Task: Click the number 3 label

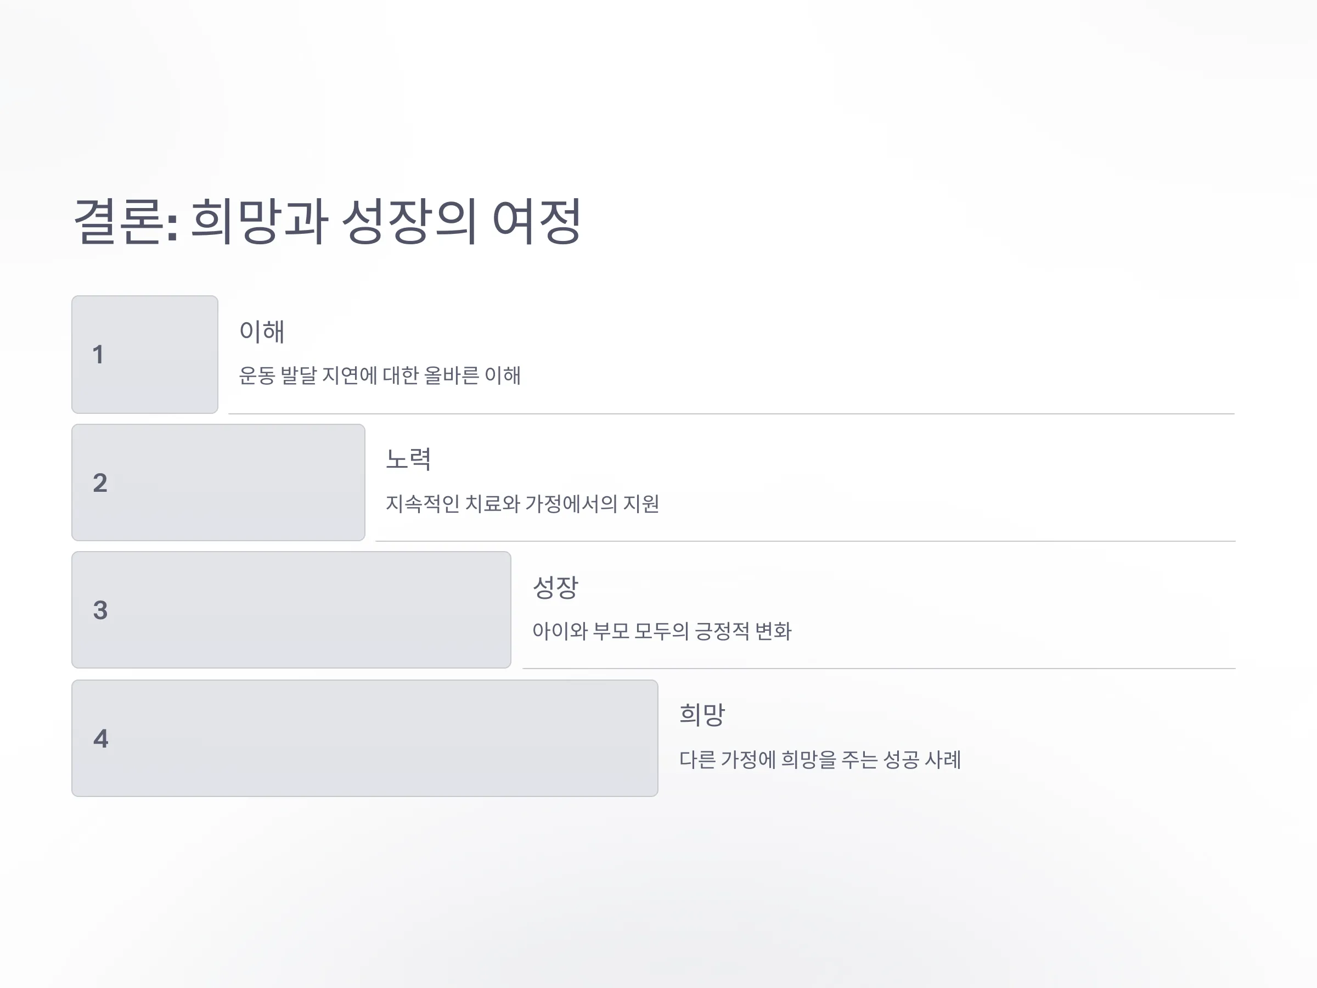Action: tap(100, 610)
